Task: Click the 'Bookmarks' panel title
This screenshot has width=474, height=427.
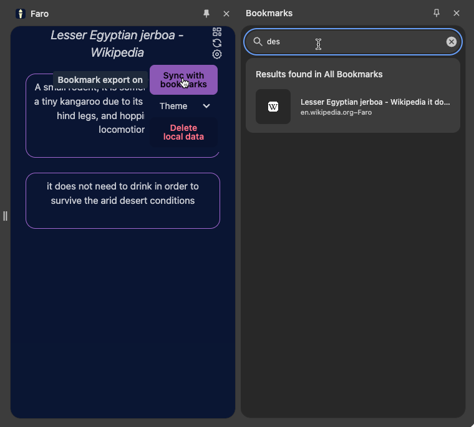Action: [269, 13]
